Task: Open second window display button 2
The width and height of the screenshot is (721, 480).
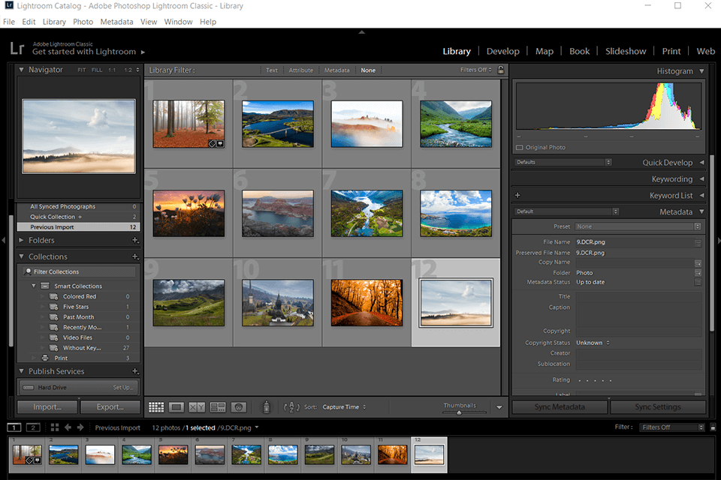Action: coord(33,427)
